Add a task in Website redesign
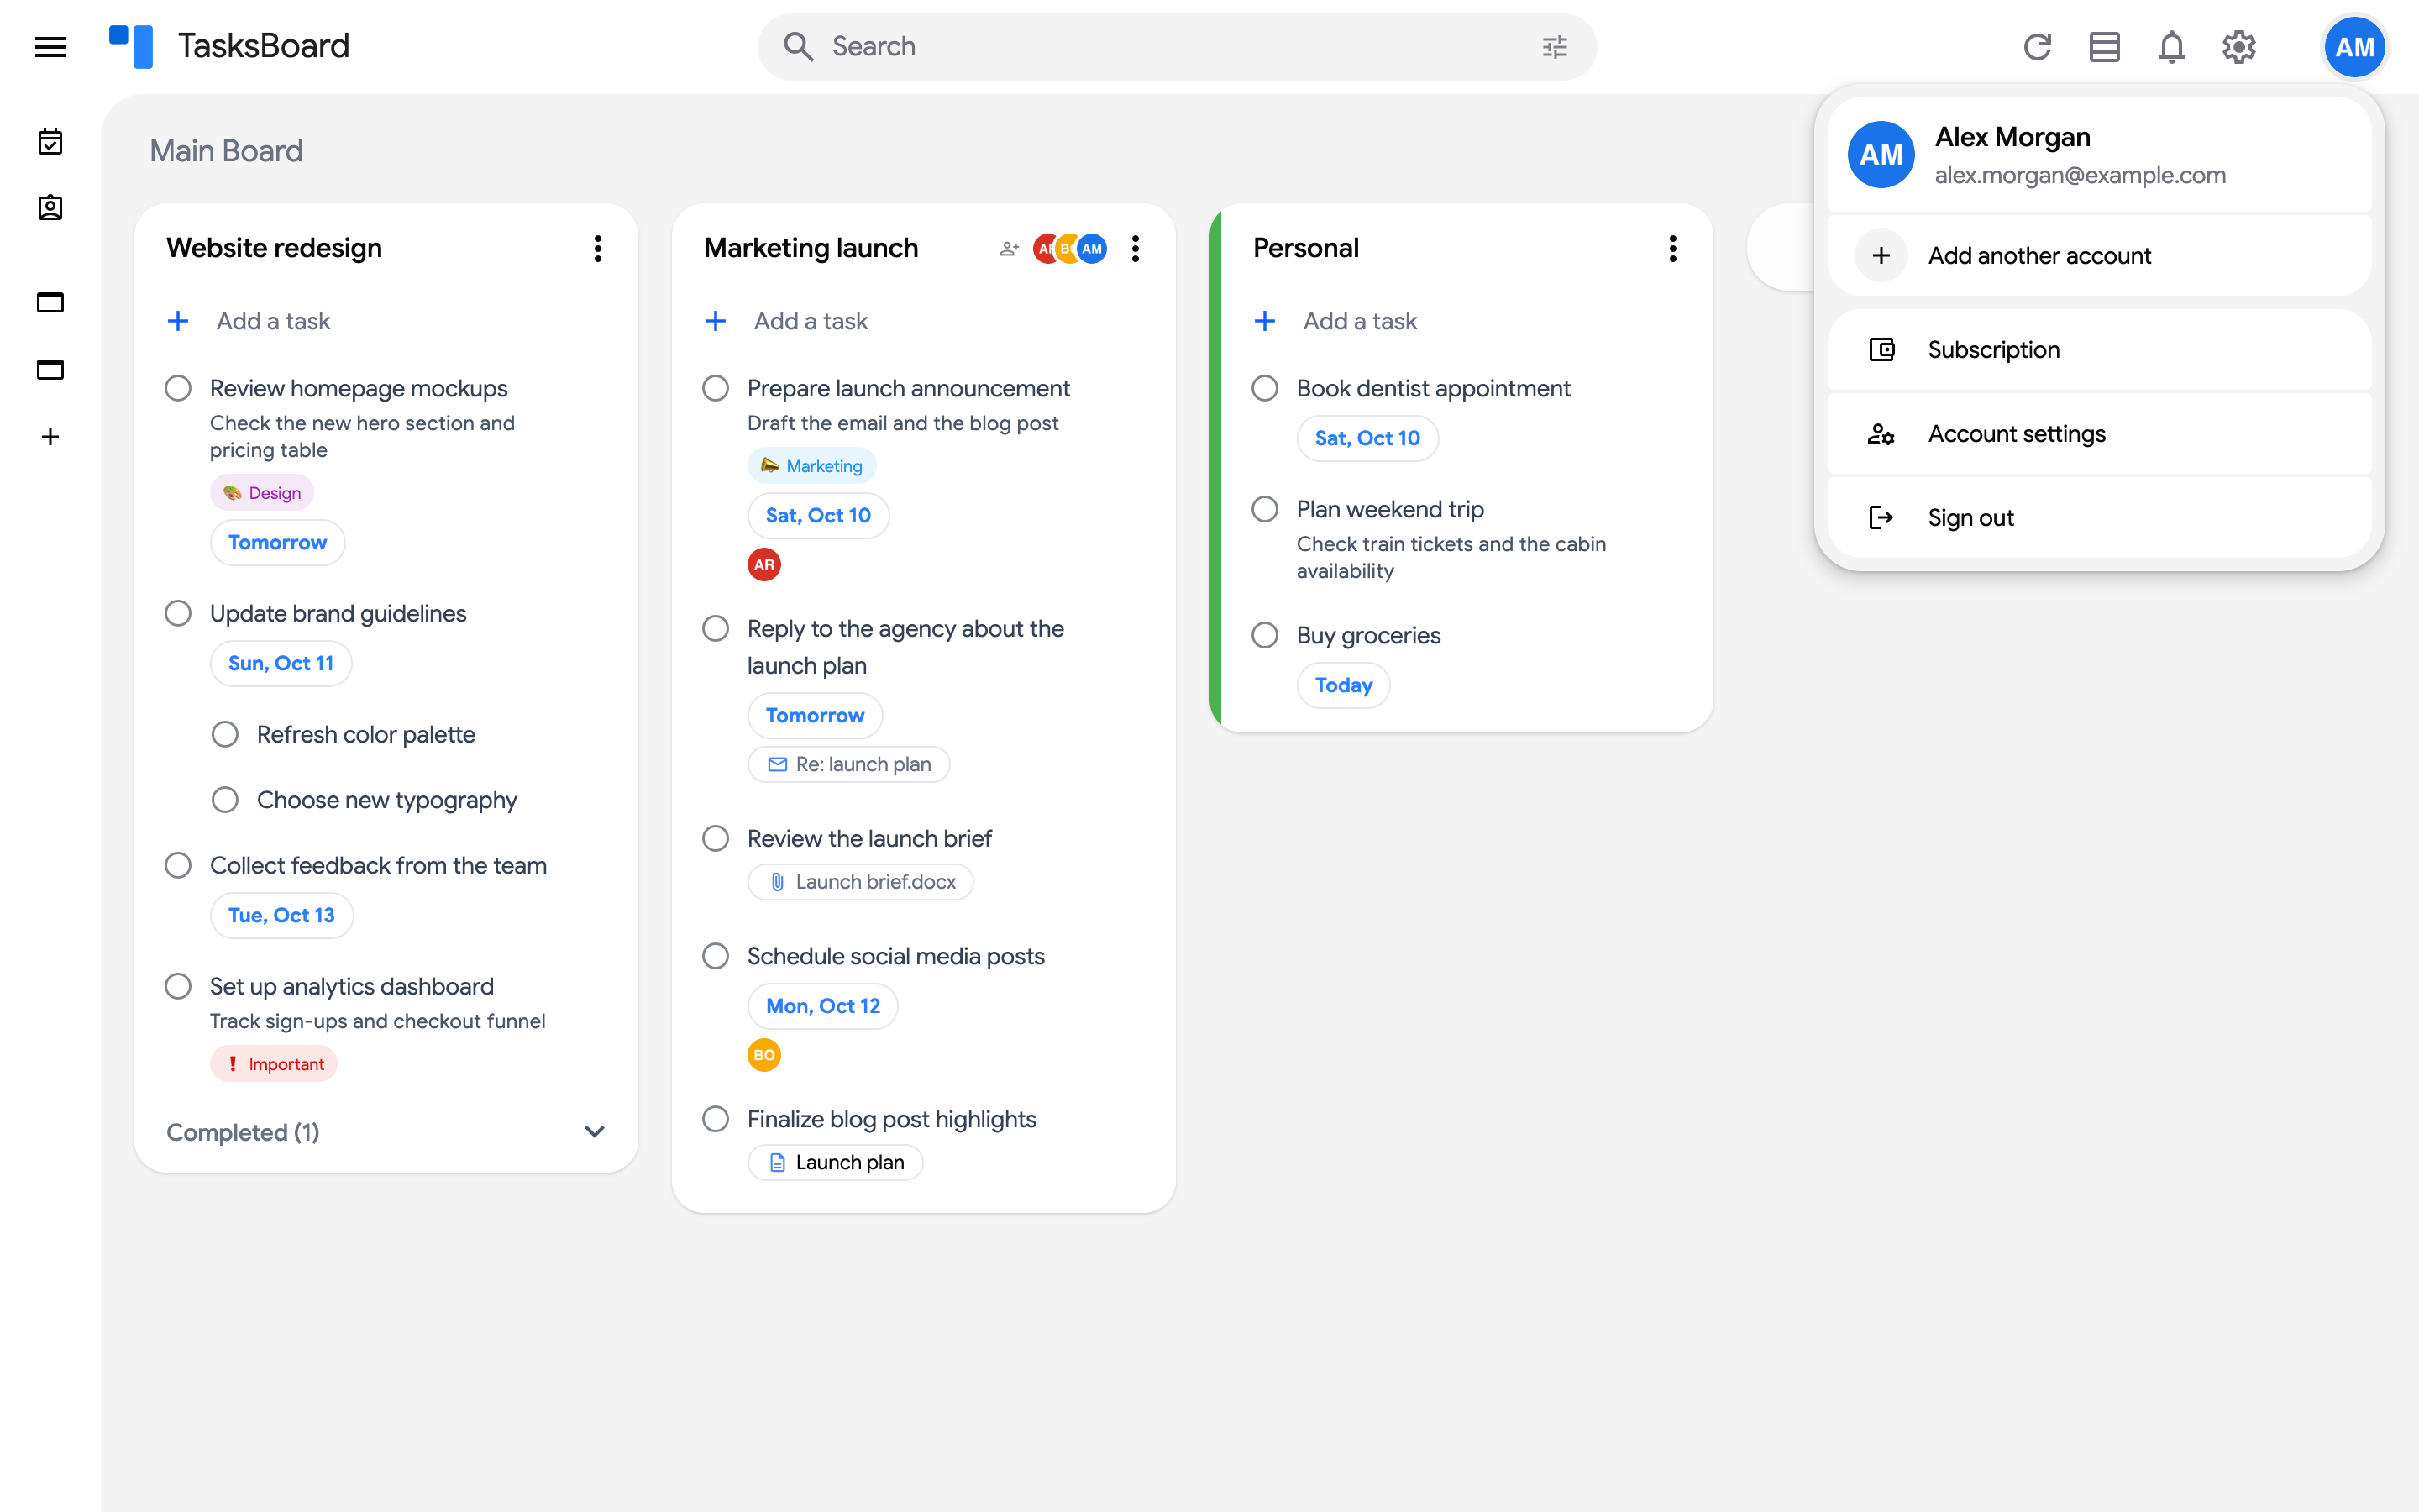2419x1512 pixels. click(273, 321)
